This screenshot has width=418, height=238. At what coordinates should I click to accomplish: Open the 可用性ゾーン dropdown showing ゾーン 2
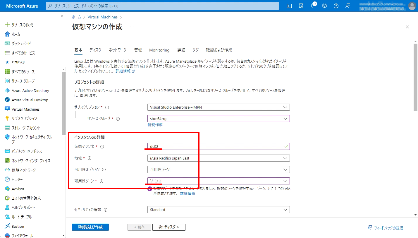[x=219, y=181]
